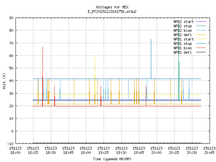Image resolution: width=216 pixels, height=162 pixels.
Task: Click the 'NPD2 start' legend label
Action: coord(184,22)
